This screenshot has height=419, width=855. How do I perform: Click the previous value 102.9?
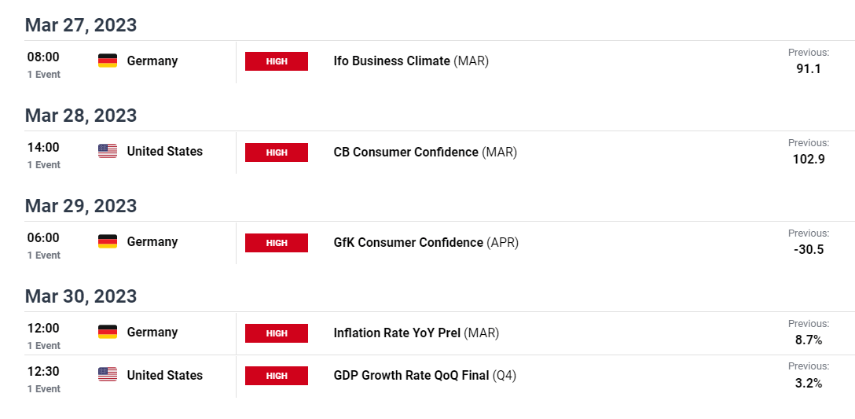point(809,160)
